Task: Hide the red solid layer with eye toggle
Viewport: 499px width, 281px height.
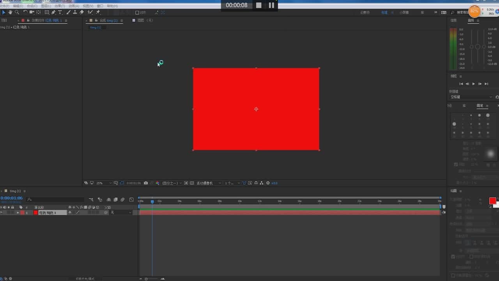Action: coord(1,213)
